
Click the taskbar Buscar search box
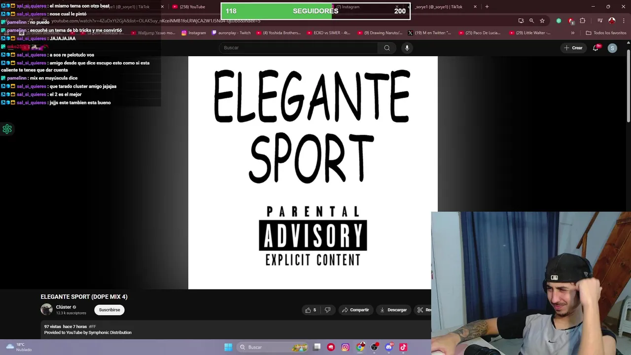(x=274, y=347)
